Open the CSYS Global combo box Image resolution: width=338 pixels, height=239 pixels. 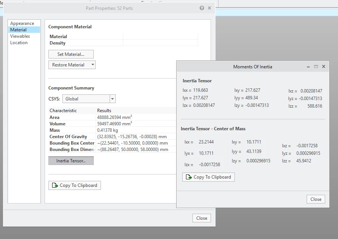[x=89, y=99]
